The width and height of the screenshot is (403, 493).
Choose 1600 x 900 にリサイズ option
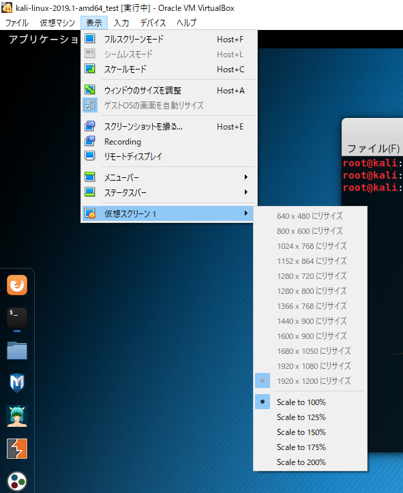[x=310, y=335]
